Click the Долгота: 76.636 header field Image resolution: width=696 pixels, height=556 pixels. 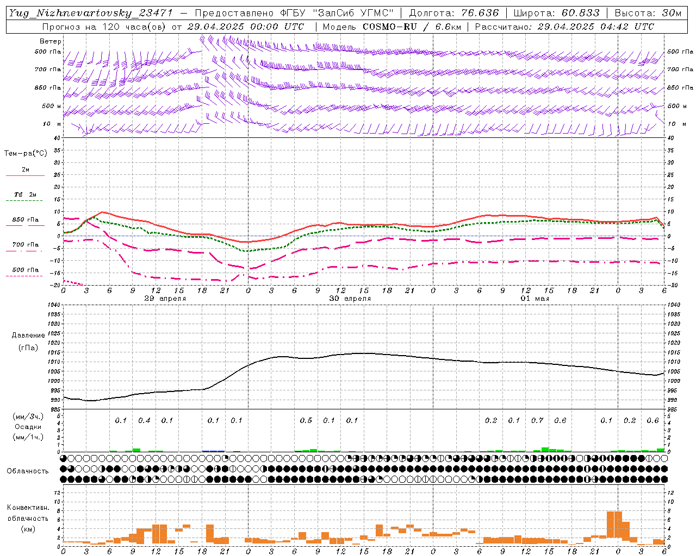[x=453, y=13]
